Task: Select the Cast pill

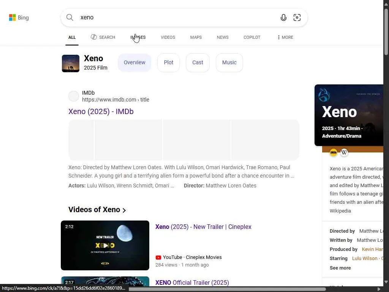Action: coord(198,63)
